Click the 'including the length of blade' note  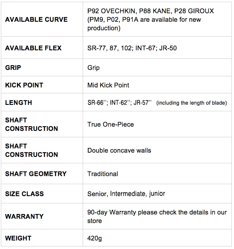[191, 103]
